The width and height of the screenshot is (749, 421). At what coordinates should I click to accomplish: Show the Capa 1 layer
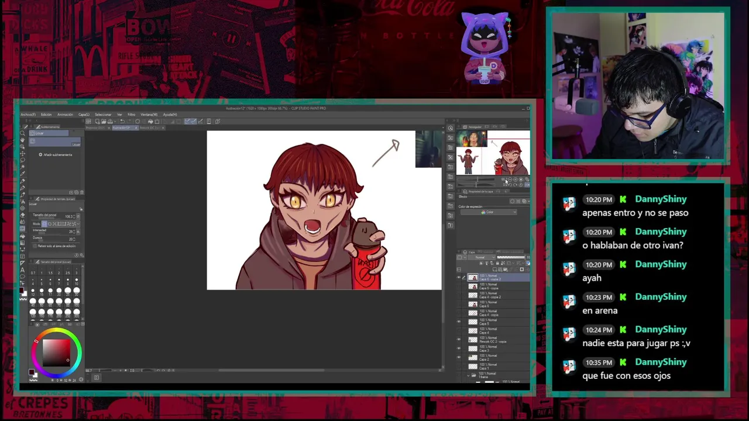click(459, 366)
